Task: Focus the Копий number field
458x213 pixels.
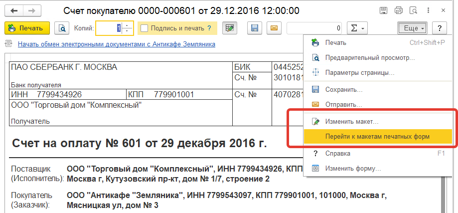Action: (x=109, y=28)
